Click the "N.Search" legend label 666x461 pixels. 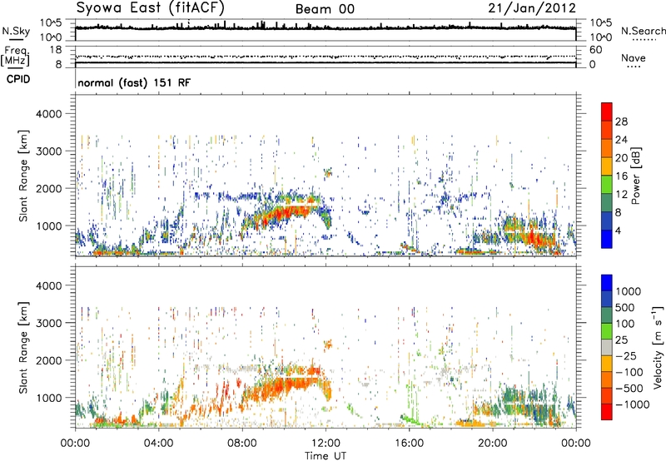pos(643,31)
